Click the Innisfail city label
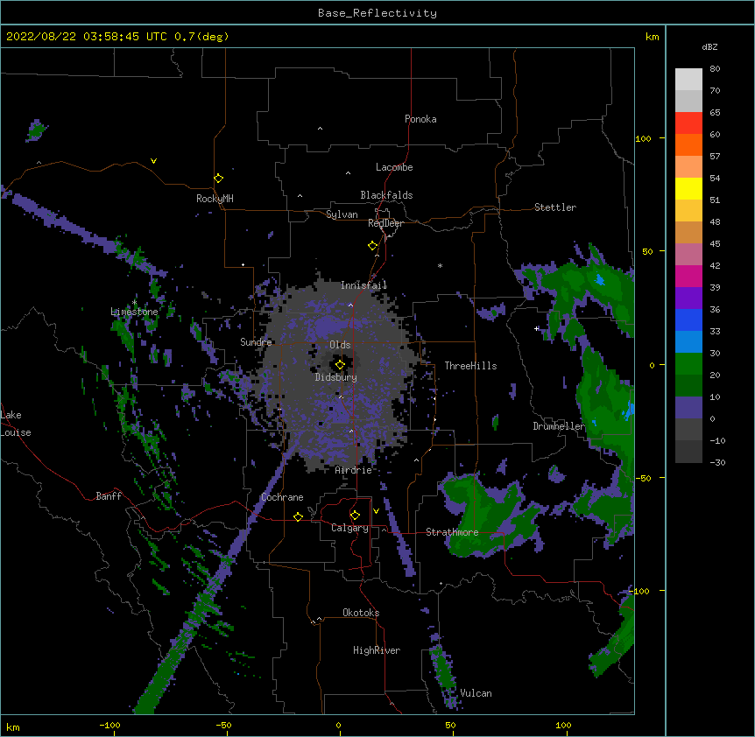Viewport: 755px width, 737px height. click(x=363, y=285)
